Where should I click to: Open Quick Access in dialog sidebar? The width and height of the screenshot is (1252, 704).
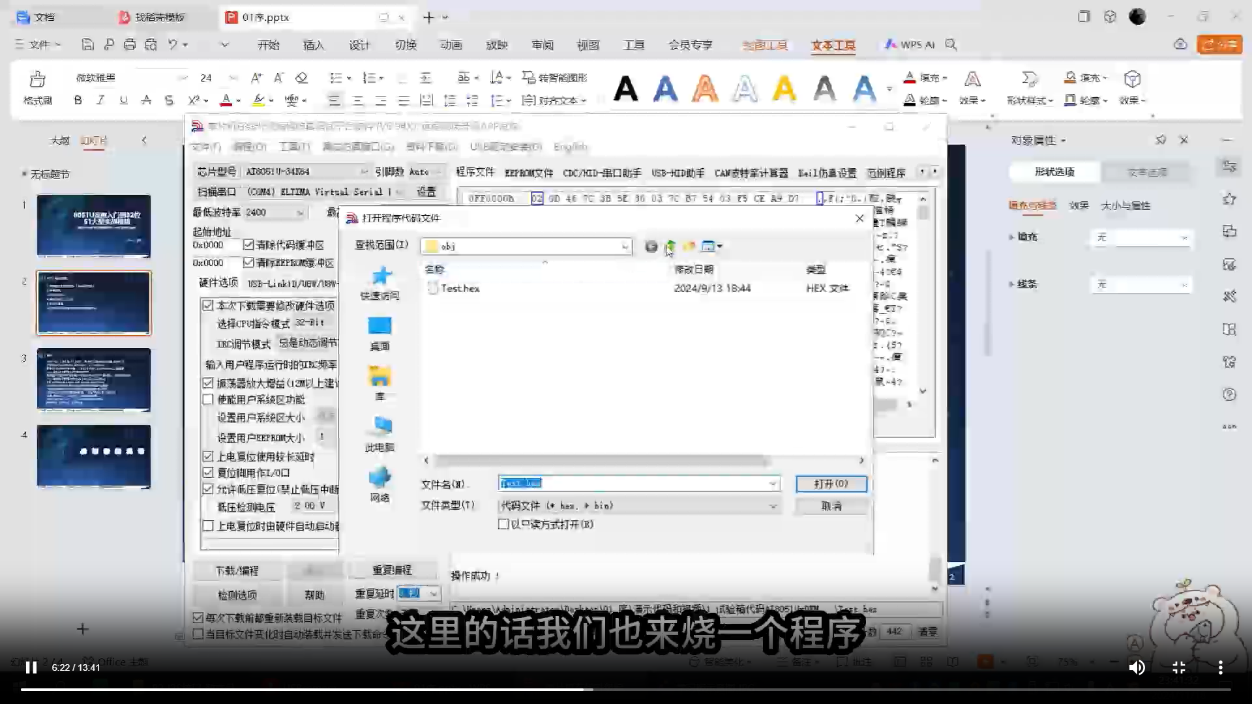click(x=380, y=284)
